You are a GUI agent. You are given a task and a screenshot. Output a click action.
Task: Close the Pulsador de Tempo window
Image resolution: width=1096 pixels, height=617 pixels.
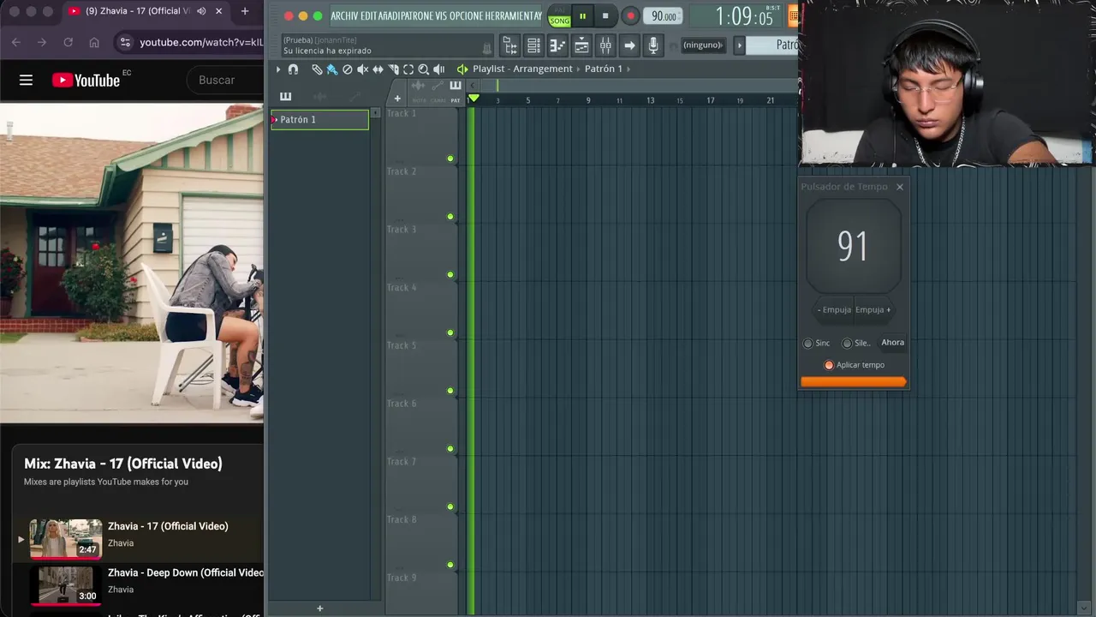[x=899, y=187]
